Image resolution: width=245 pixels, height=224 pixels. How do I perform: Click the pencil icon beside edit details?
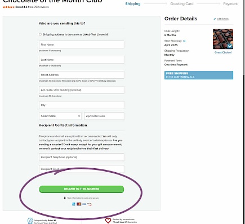pos(215,19)
